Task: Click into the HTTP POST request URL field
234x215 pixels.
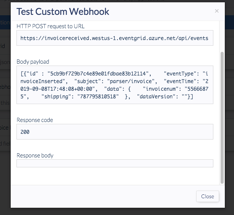Action: click(115, 38)
